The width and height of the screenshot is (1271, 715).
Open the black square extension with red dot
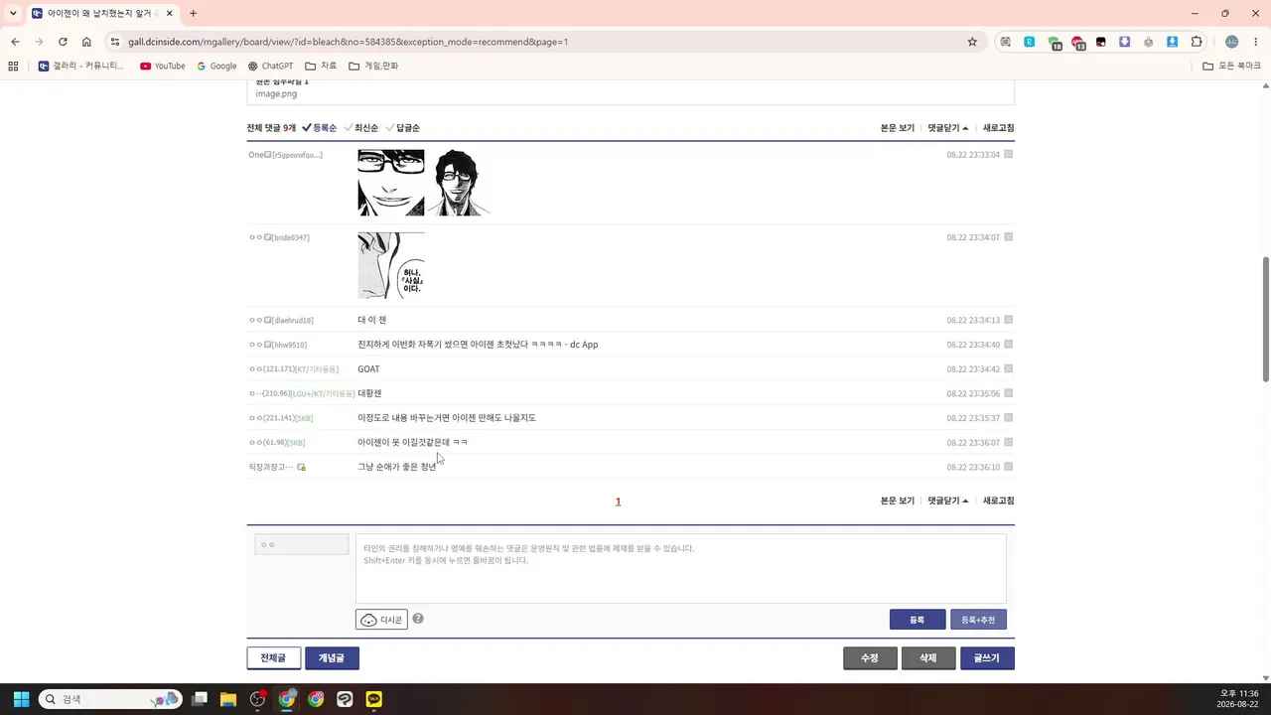1101,42
